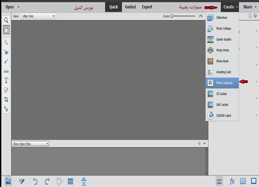Show the Effects fx panel
This screenshot has height=187, width=259.
[232, 181]
